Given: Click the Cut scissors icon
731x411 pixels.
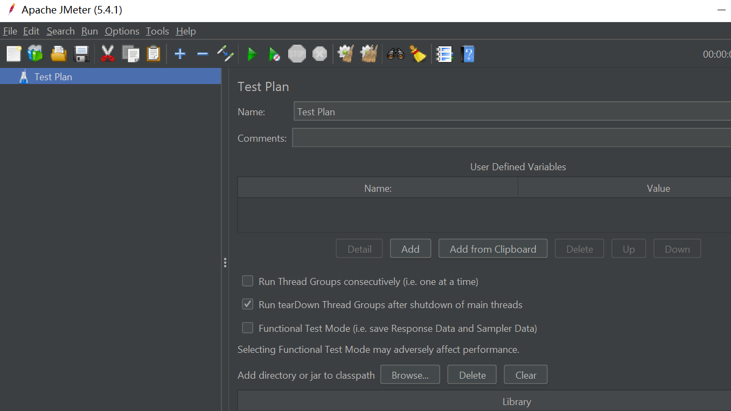Looking at the screenshot, I should pos(108,54).
